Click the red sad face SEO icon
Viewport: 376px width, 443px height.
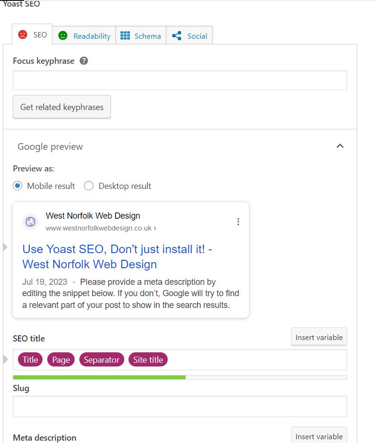tap(22, 34)
